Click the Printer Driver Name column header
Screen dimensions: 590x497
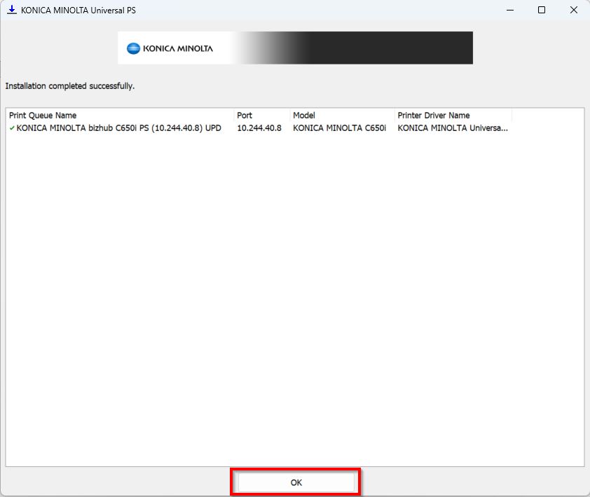[x=433, y=115]
